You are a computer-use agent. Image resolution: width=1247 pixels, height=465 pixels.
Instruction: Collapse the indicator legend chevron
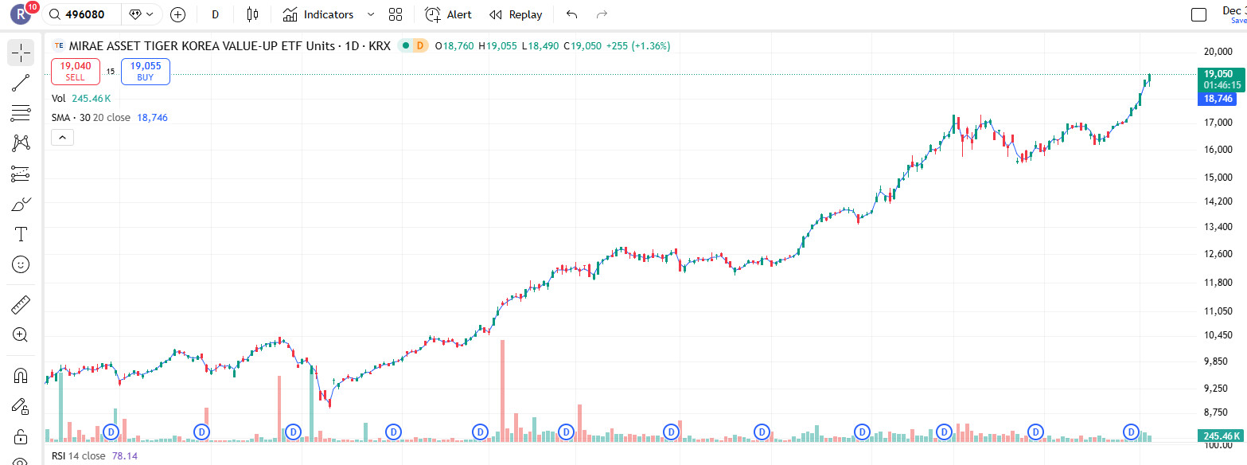(x=62, y=137)
